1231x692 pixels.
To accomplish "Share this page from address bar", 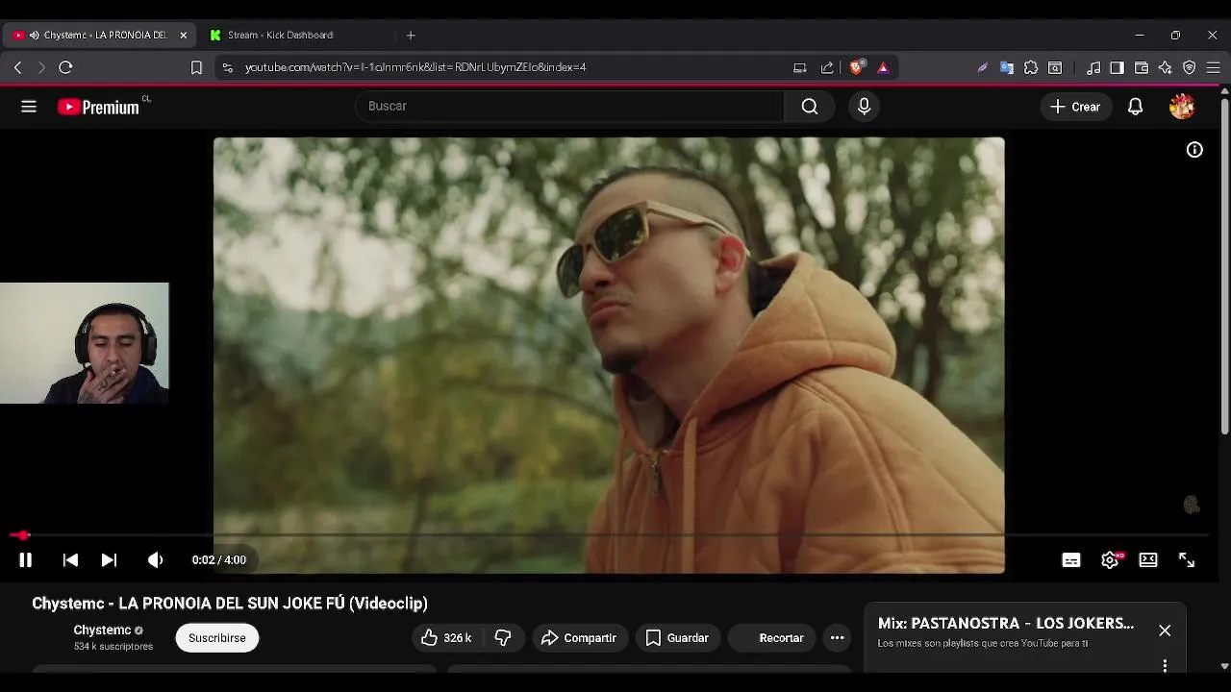I will pyautogui.click(x=827, y=67).
